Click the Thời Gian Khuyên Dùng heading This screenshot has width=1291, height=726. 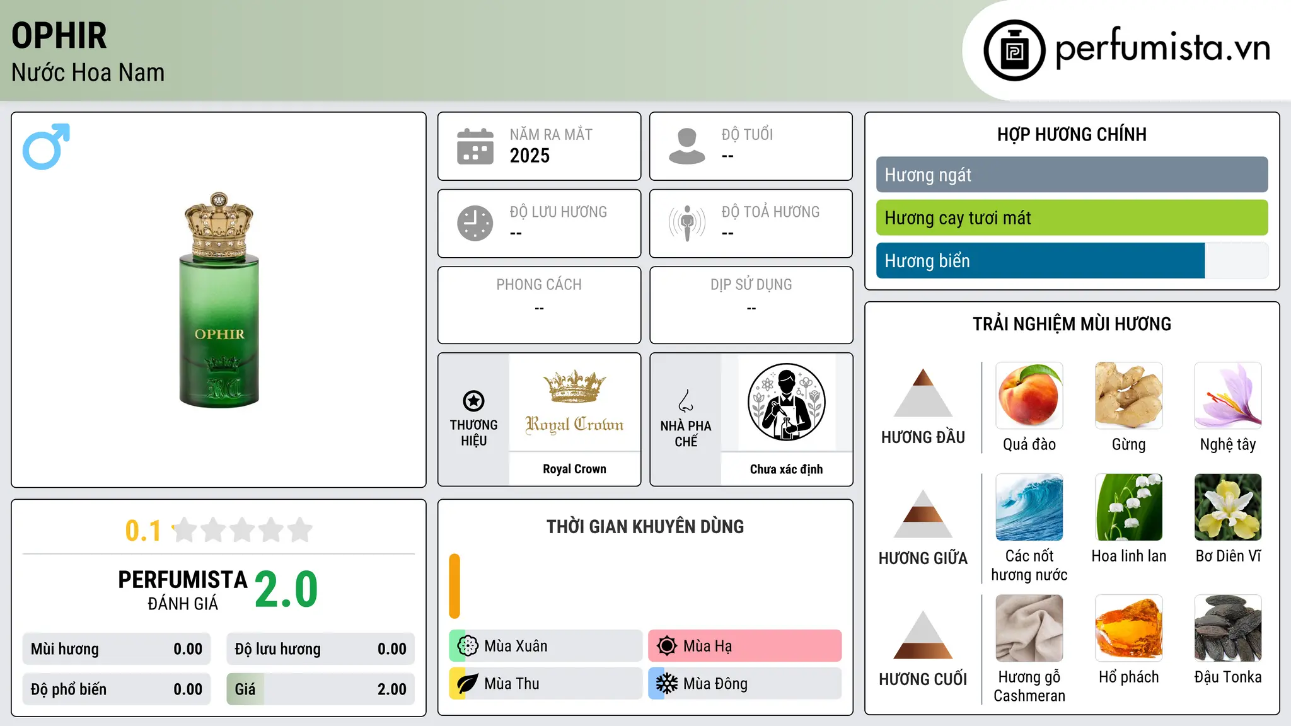pos(645,526)
